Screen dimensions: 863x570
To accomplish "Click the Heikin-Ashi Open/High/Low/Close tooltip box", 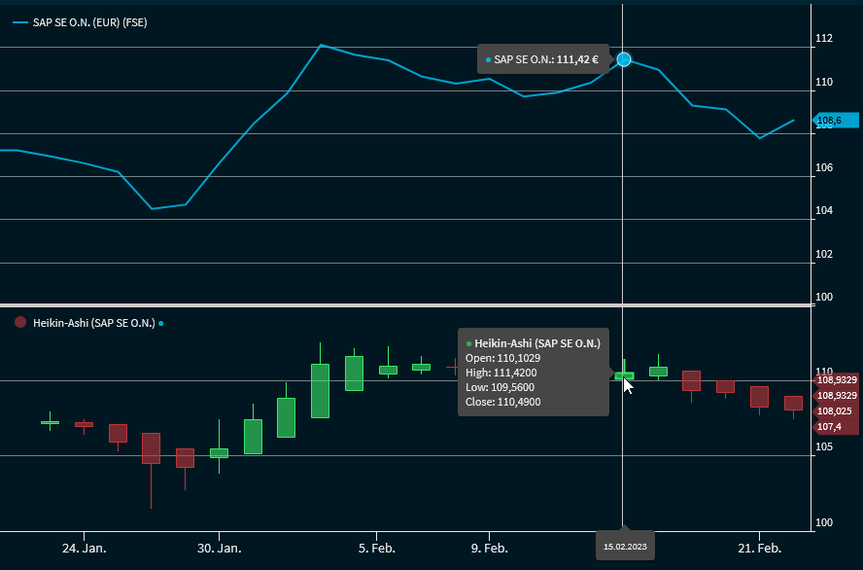I will [x=533, y=372].
